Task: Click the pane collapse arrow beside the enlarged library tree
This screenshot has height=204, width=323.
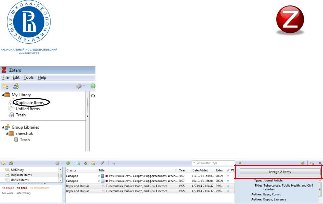Action: tap(87, 116)
